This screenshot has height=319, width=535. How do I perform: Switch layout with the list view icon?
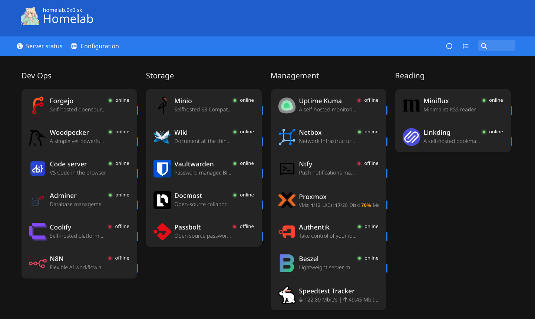[x=466, y=46]
